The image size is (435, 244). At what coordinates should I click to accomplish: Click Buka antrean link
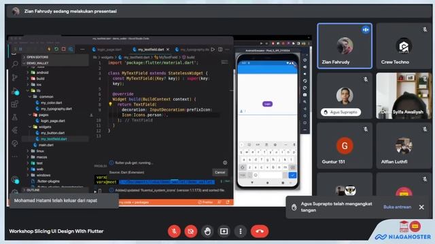(x=397, y=207)
